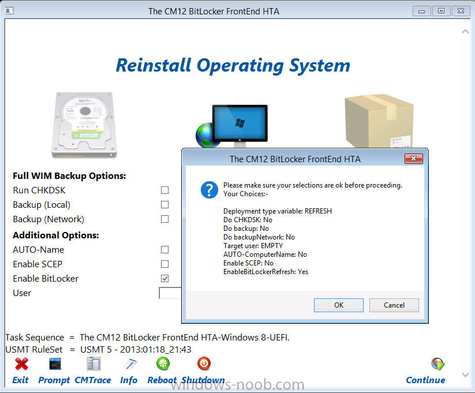This screenshot has width=475, height=393.
Task: Click the Continue label link
Action: click(425, 380)
